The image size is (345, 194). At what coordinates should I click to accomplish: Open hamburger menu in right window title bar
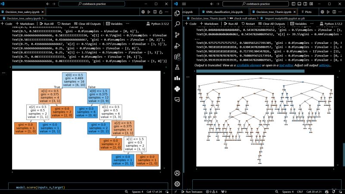tap(184, 4)
